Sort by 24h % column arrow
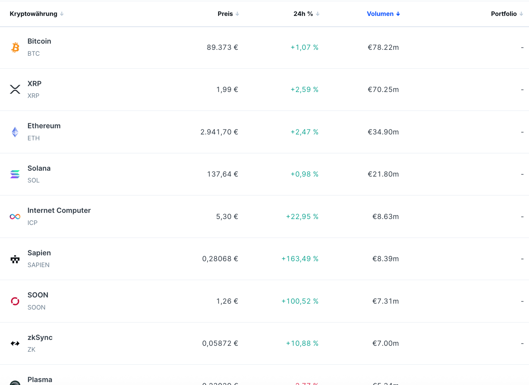The width and height of the screenshot is (529, 385). (x=318, y=14)
